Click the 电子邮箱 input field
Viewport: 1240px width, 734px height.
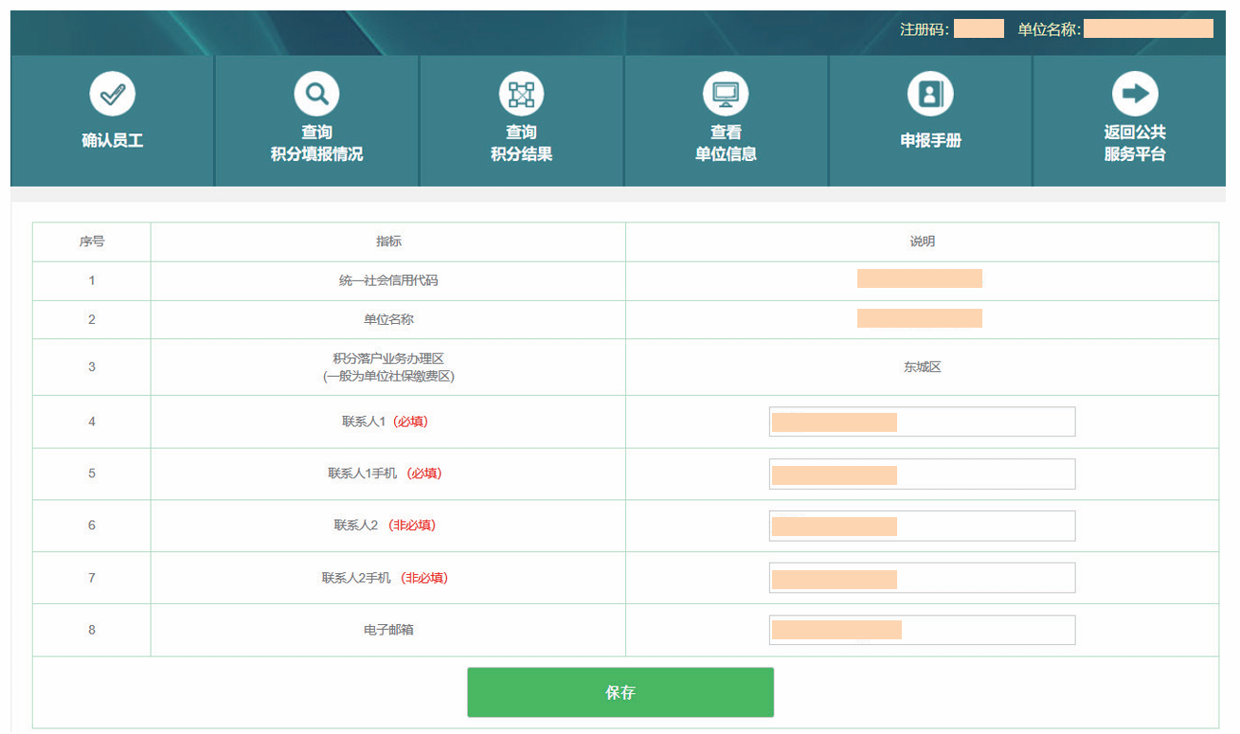[921, 629]
